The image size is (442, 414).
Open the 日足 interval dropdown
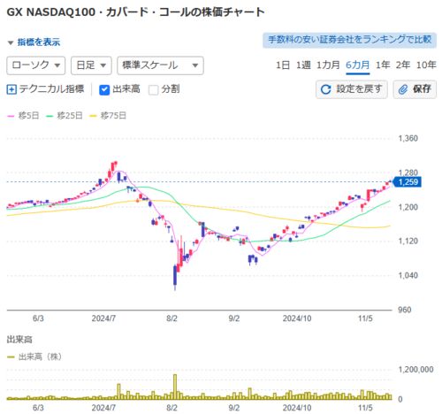tap(91, 65)
